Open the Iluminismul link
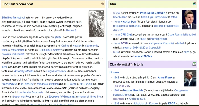The image size is (199, 106). point(45,50)
